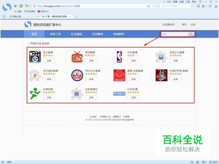Open the 游戏中心 bookmark
The image size is (219, 164).
tap(43, 11)
